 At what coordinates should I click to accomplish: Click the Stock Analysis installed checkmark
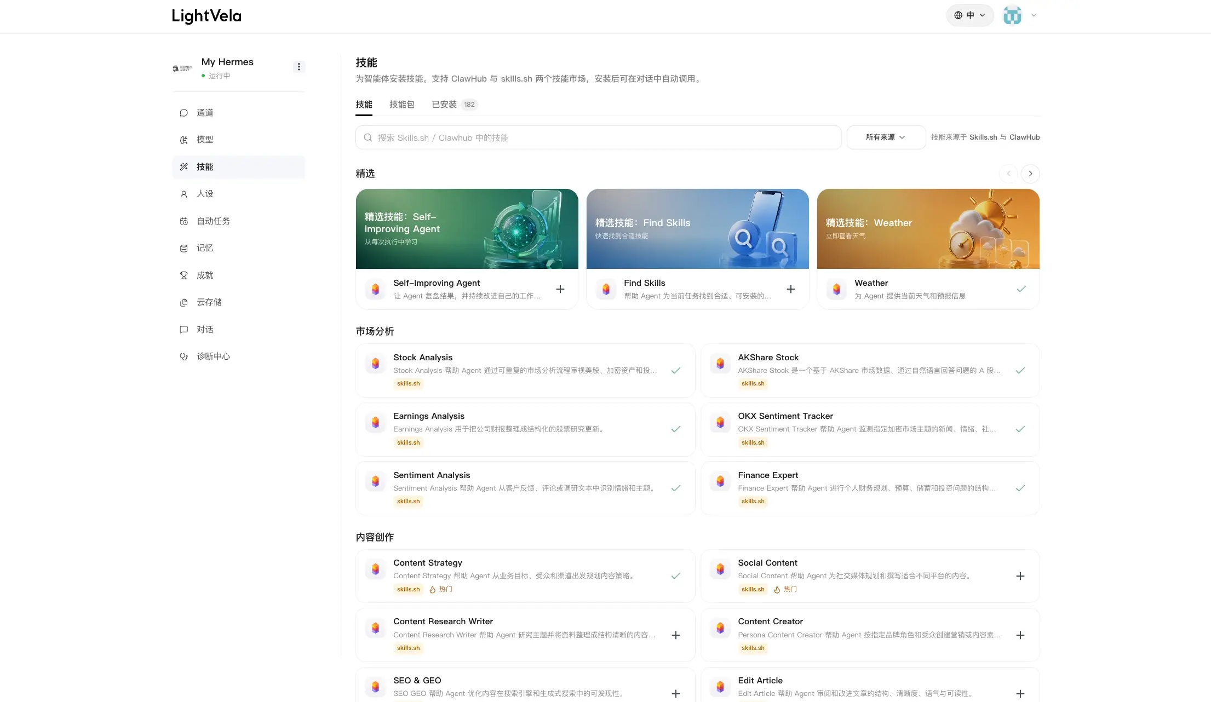pyautogui.click(x=676, y=371)
